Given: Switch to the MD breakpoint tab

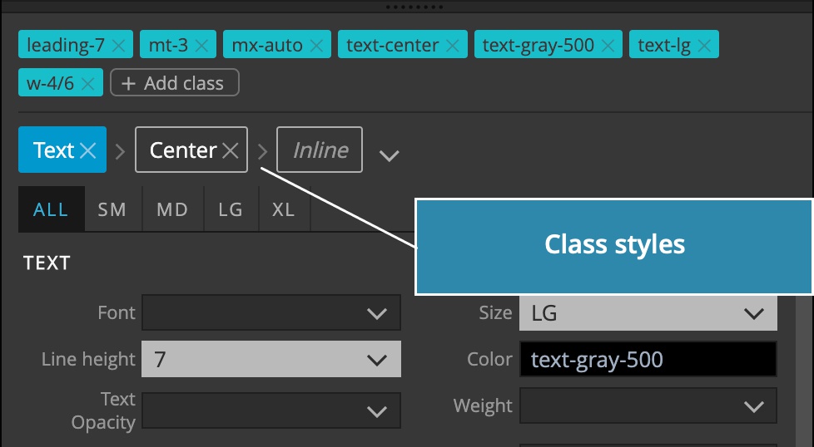Looking at the screenshot, I should 172,209.
